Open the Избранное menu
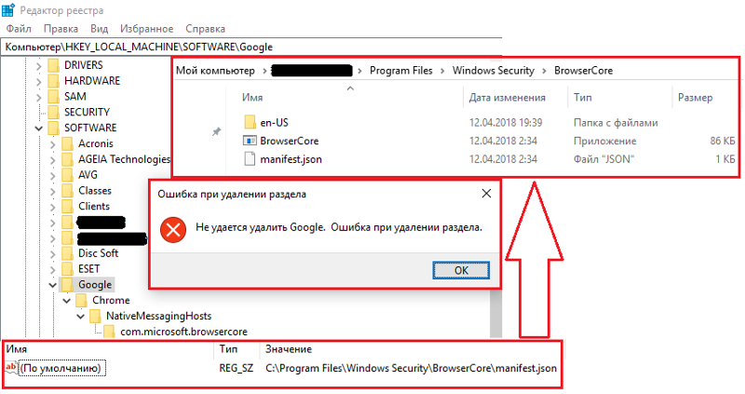The width and height of the screenshot is (745, 394). pos(146,29)
